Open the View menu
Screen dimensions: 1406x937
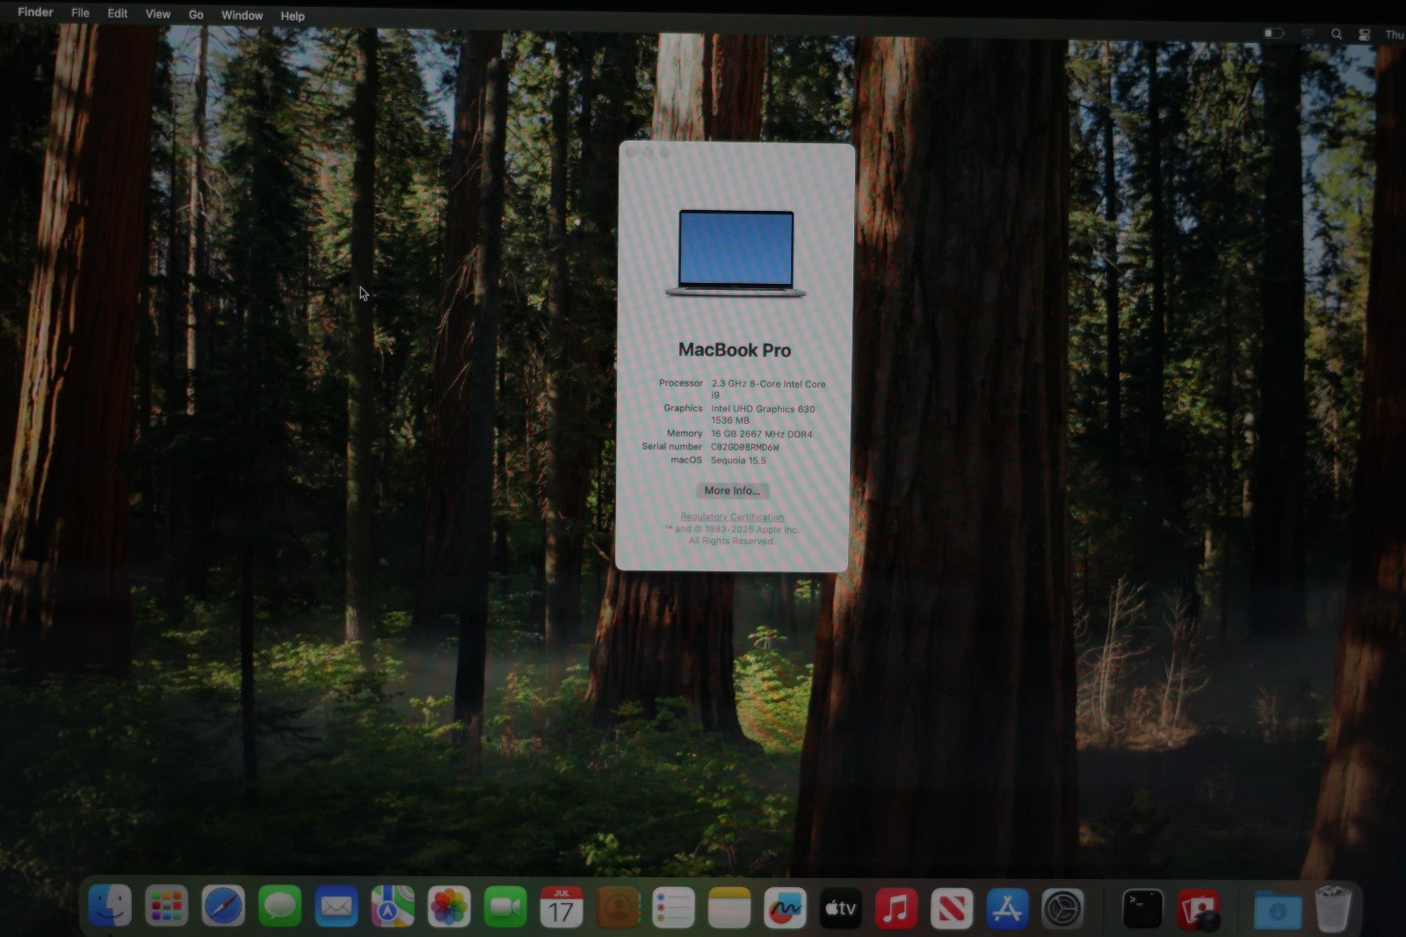158,14
